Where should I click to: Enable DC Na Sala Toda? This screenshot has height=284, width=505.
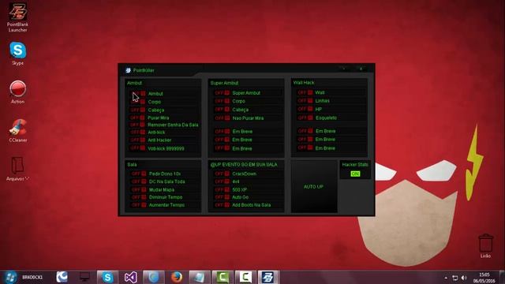coord(139,181)
